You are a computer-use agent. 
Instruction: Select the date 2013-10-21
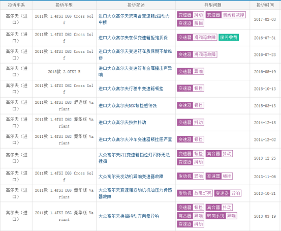tap(265, 193)
